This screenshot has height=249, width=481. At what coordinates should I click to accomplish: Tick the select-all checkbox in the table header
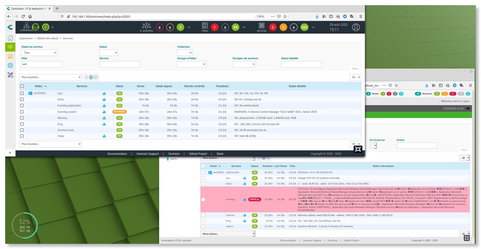22,86
